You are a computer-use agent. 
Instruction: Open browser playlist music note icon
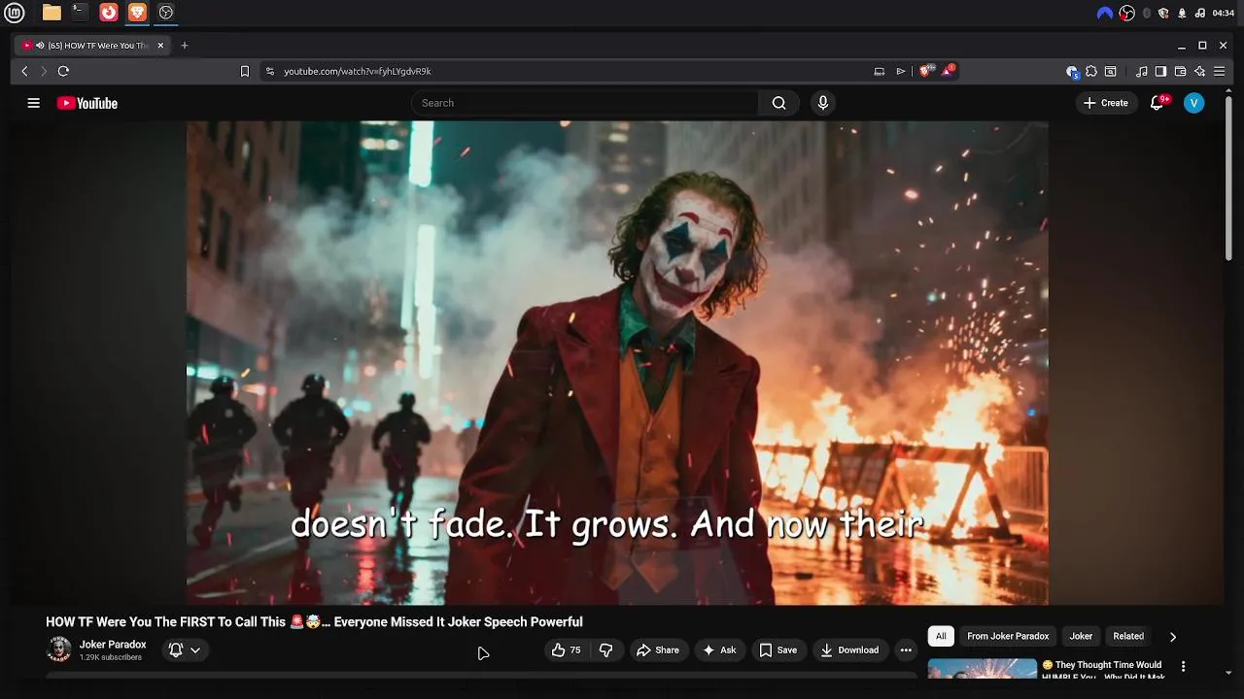pos(1142,71)
